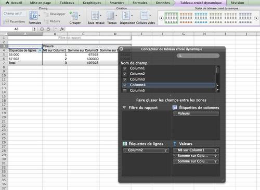260x190 pixels.
Task: Click the Disposition icon
Action: (126, 16)
